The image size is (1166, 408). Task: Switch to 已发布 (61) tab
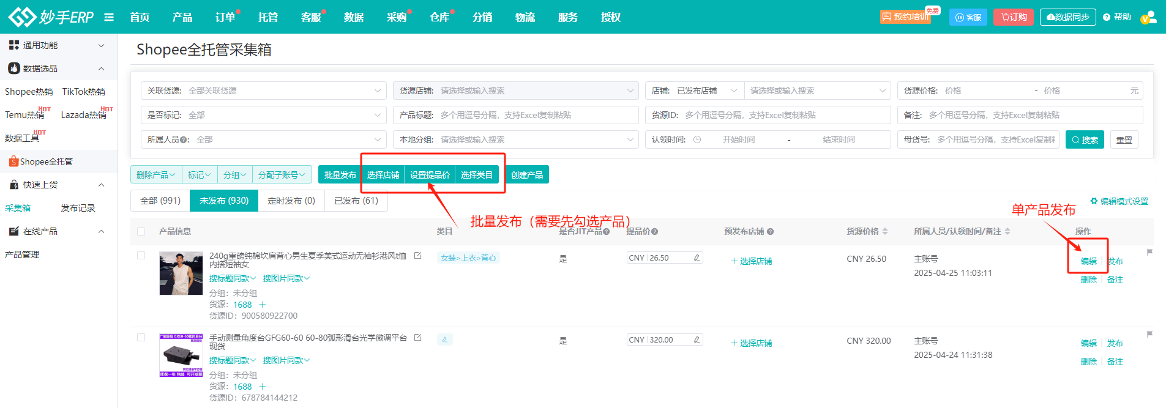(x=356, y=201)
